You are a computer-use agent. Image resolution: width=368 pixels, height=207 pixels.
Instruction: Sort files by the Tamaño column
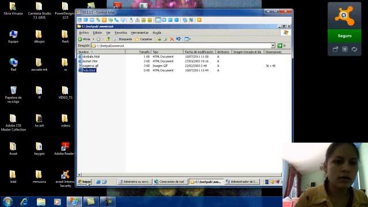click(138, 52)
